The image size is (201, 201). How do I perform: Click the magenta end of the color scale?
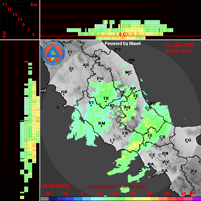pos(197,199)
